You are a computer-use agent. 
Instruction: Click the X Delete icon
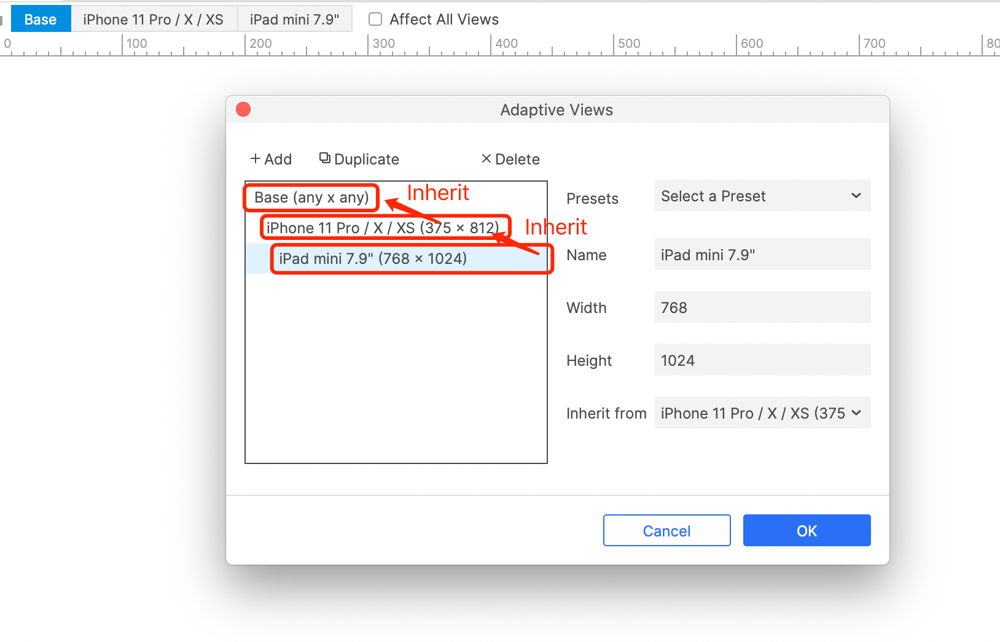486,159
